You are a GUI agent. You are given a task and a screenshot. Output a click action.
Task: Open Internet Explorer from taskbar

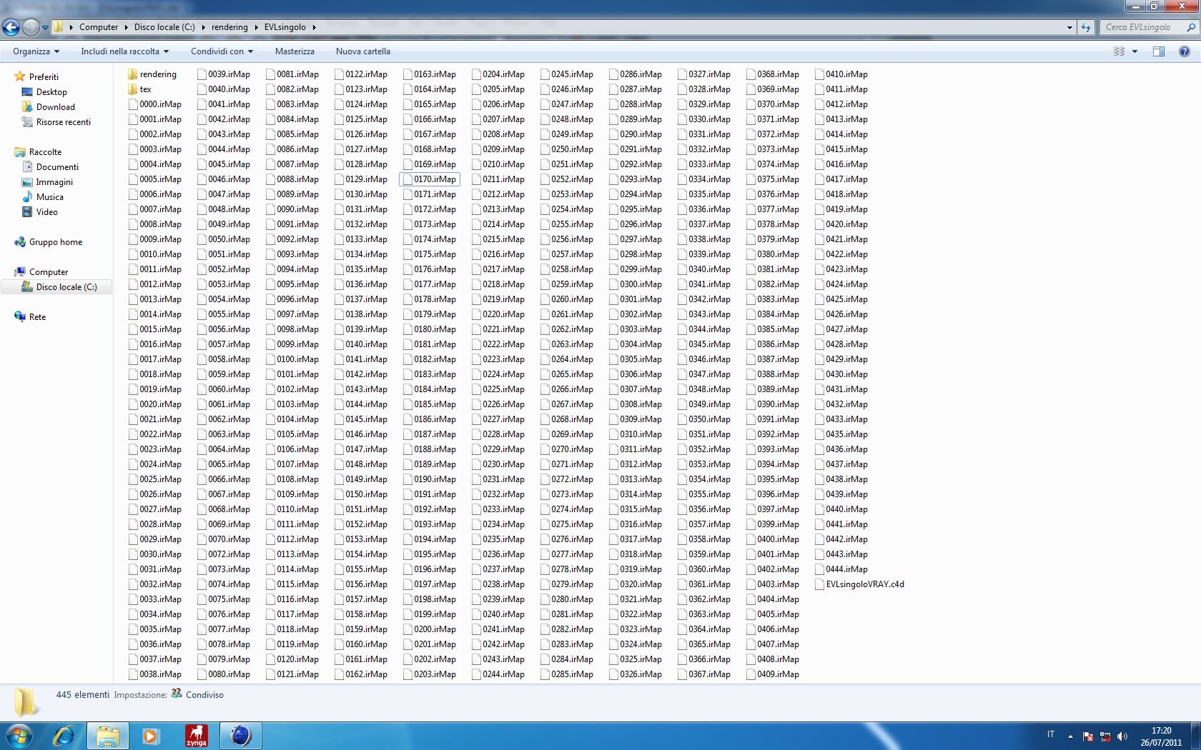tap(64, 736)
